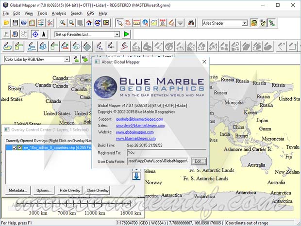Select the Zoom In magnifier icon
This screenshot has height=226, width=301.
pyautogui.click(x=63, y=23)
